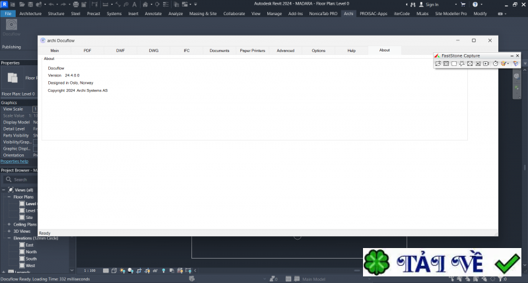Click FastStone Capture Rectangular Region icon

[454, 63]
